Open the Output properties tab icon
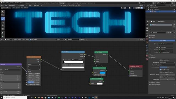 point(147,31)
